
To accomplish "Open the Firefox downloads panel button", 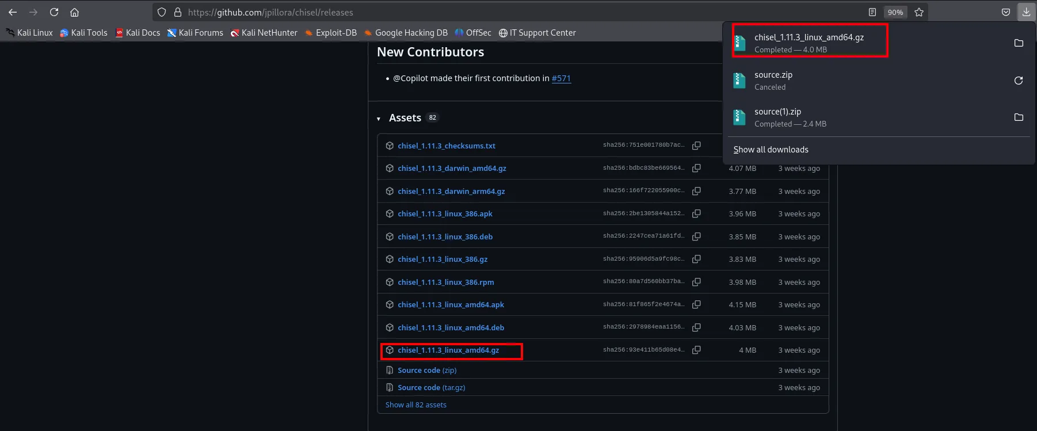I will [x=1026, y=12].
